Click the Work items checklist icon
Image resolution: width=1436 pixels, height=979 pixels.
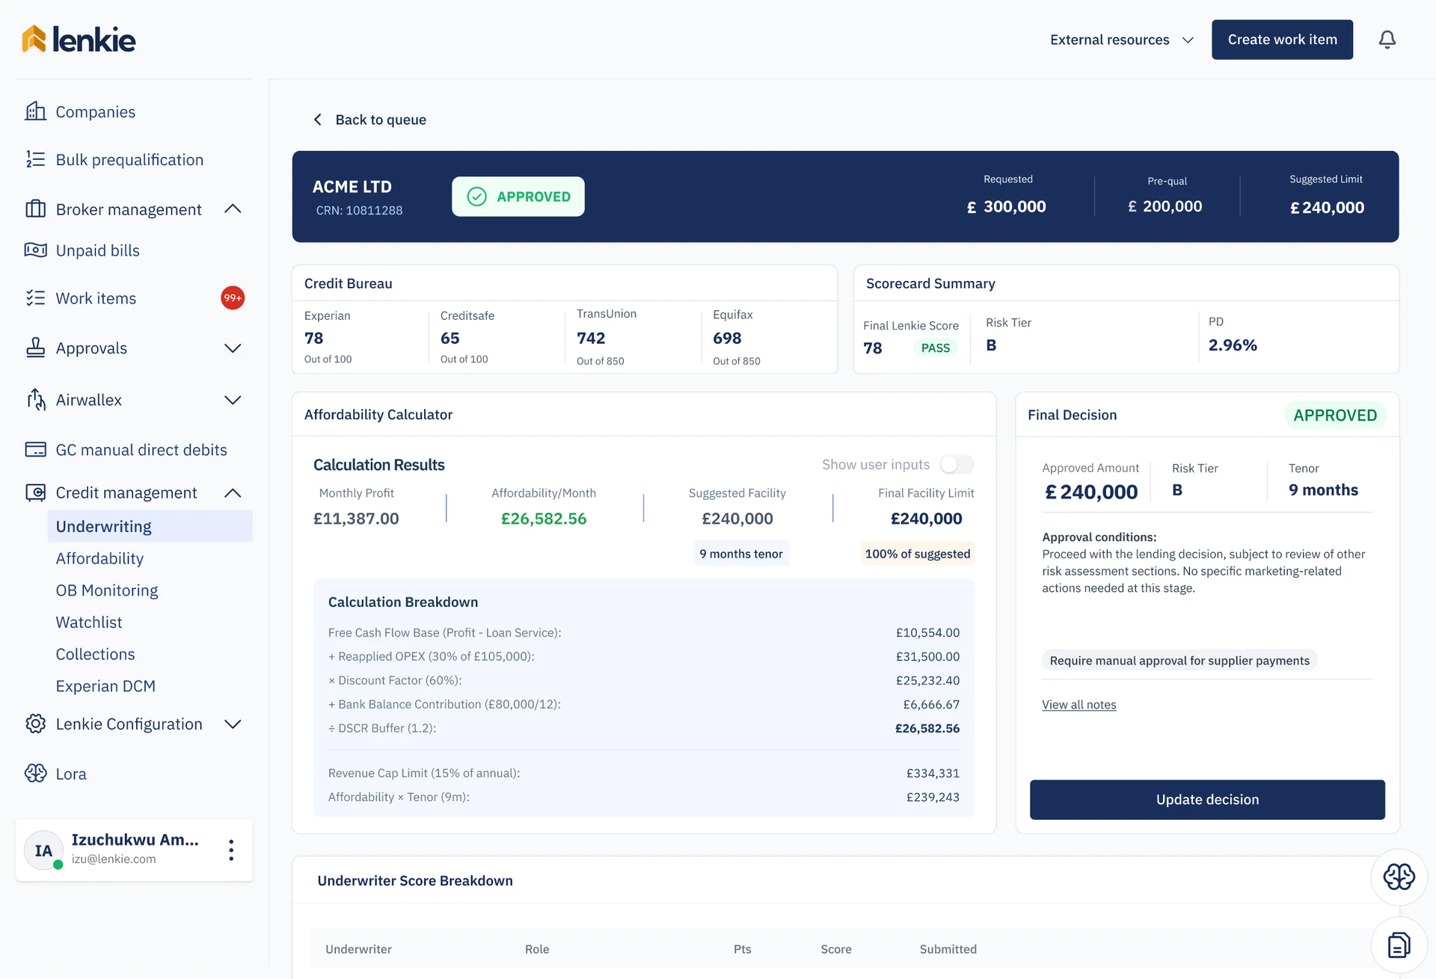(x=35, y=298)
